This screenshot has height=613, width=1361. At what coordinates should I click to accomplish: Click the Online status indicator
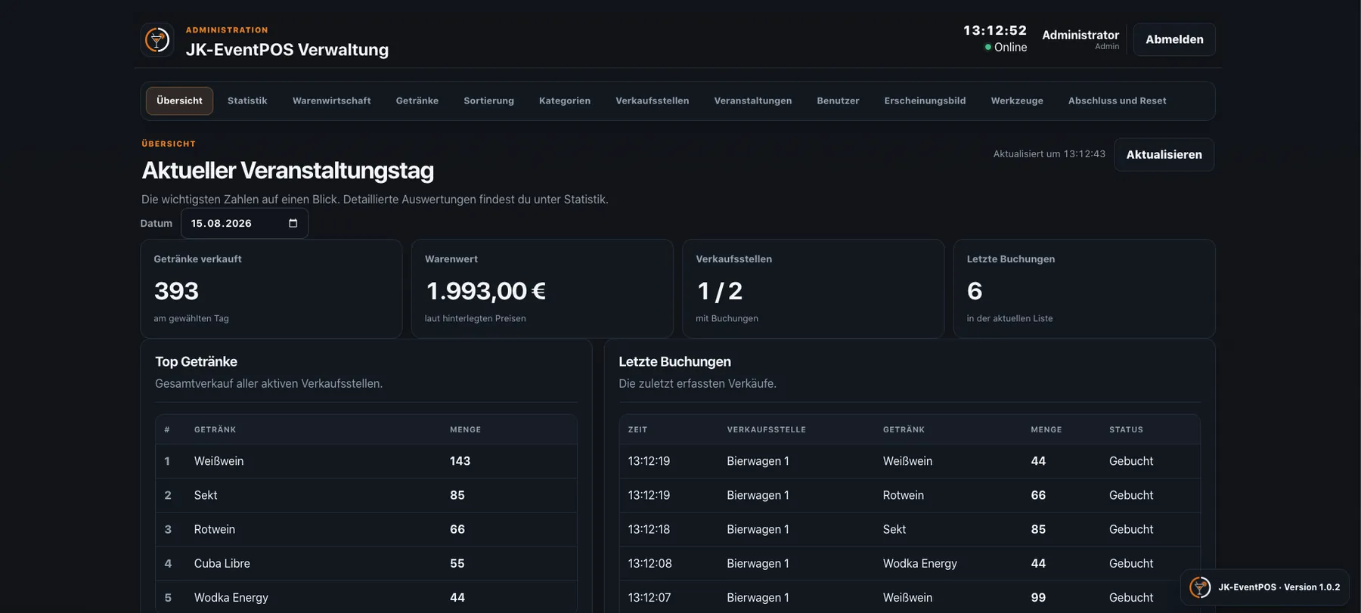(x=1006, y=47)
